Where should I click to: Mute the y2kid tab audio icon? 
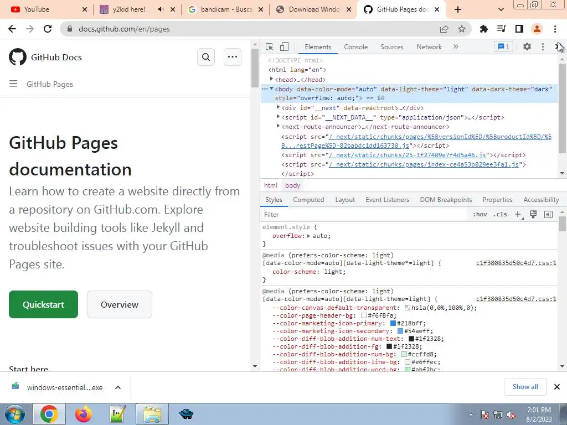(161, 9)
